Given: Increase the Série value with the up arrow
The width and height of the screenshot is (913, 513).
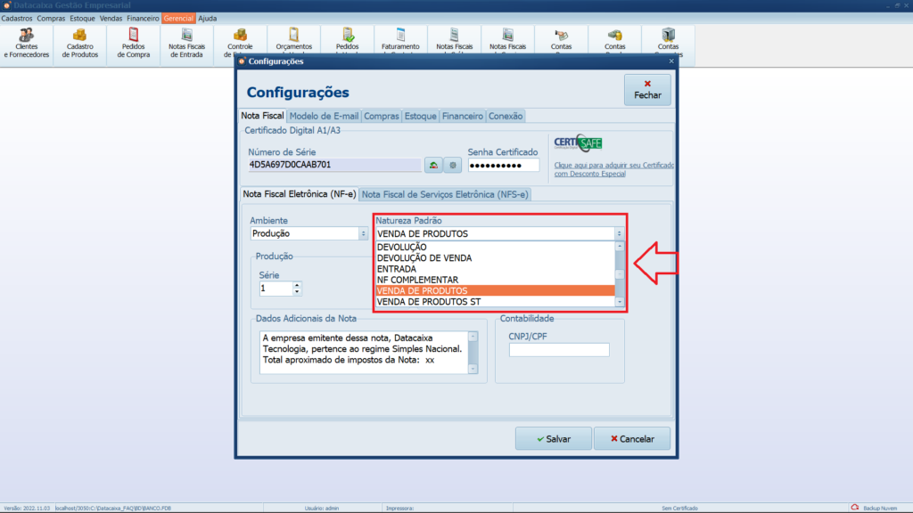Looking at the screenshot, I should (x=297, y=285).
